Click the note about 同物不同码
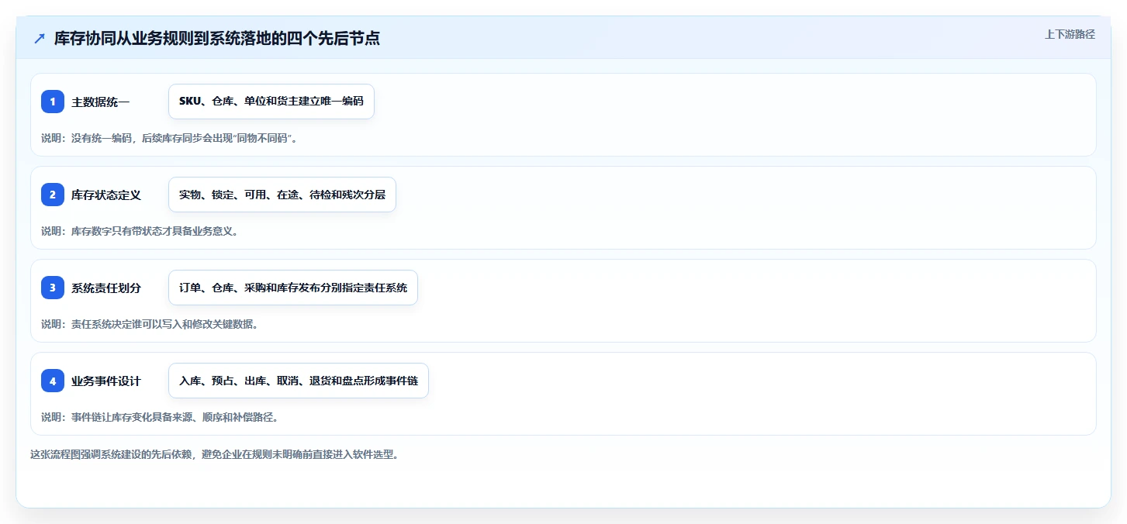Screen dimensions: 1127x524 [x=170, y=138]
